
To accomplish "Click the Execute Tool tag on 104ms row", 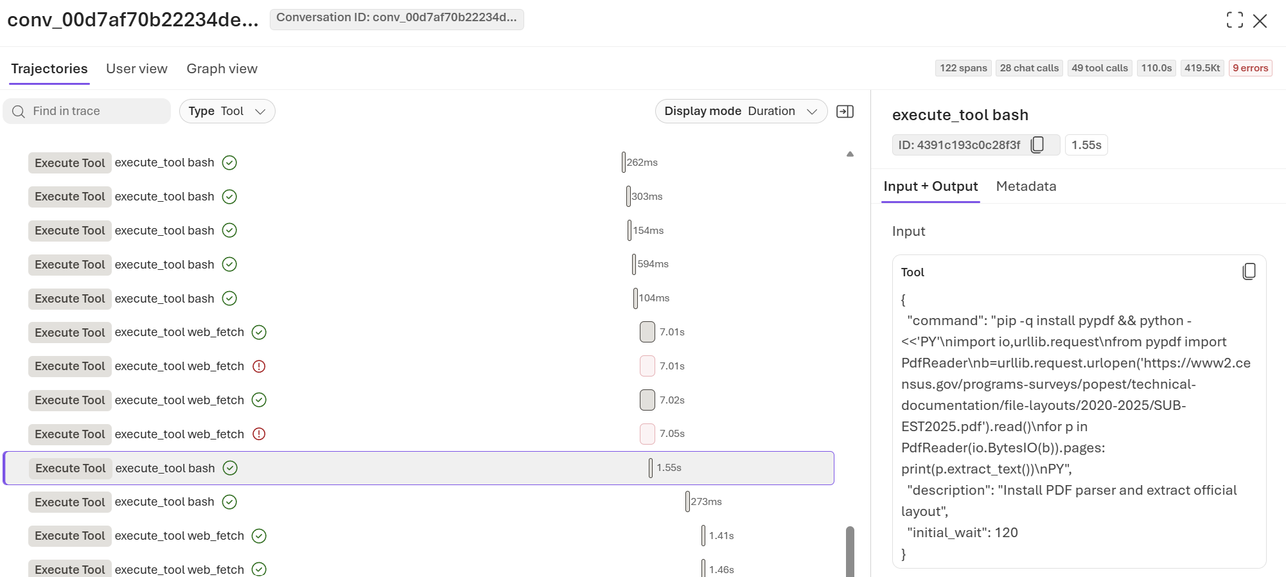I will point(70,299).
